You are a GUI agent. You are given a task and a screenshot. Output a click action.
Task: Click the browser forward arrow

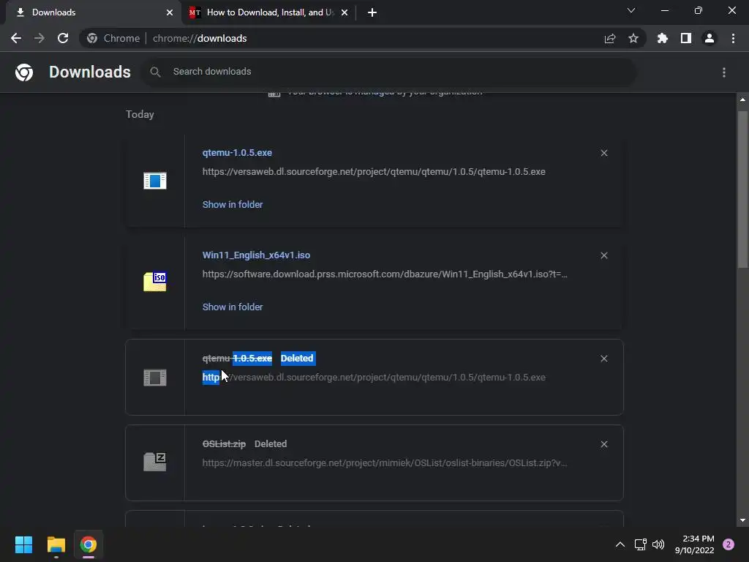pyautogui.click(x=39, y=38)
